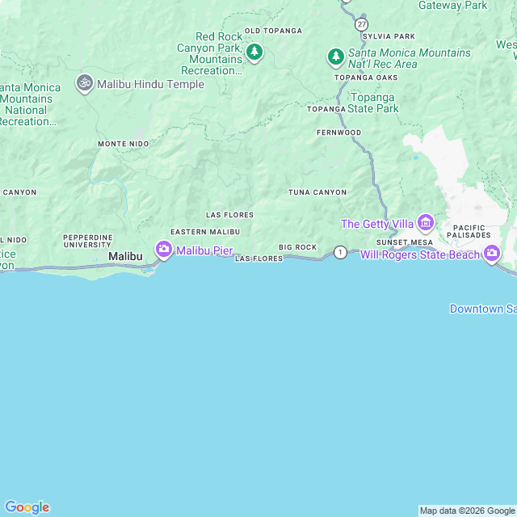Click the Route 27 highway shield
This screenshot has width=517, height=517.
click(362, 24)
